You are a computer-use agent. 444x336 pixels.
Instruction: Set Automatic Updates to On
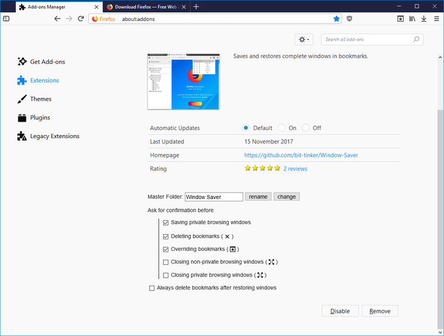pyautogui.click(x=282, y=128)
